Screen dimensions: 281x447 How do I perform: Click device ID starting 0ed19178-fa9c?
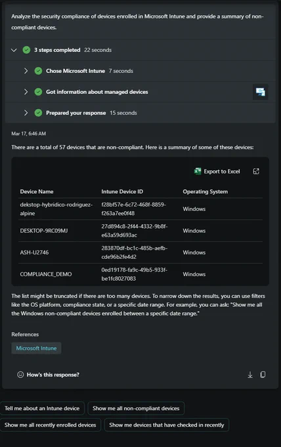coord(135,274)
